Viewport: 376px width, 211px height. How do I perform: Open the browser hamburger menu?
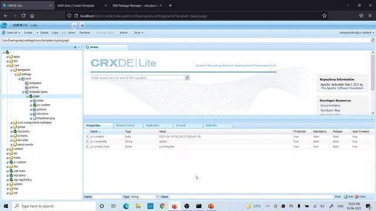click(x=370, y=16)
